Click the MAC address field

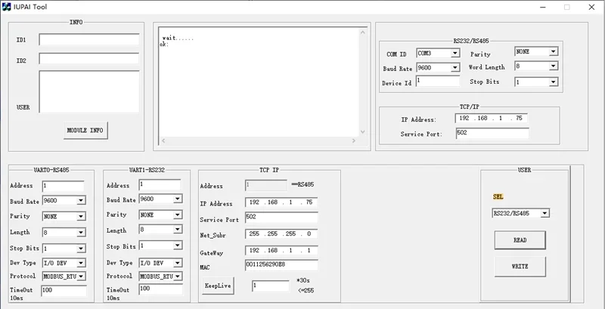281,265
